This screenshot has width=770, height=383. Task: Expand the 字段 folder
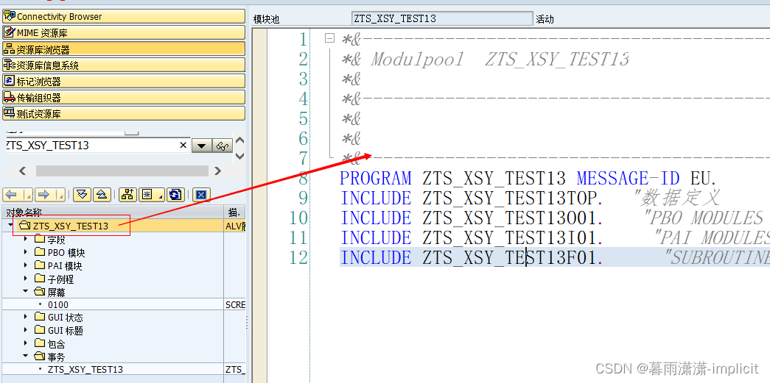[x=26, y=239]
